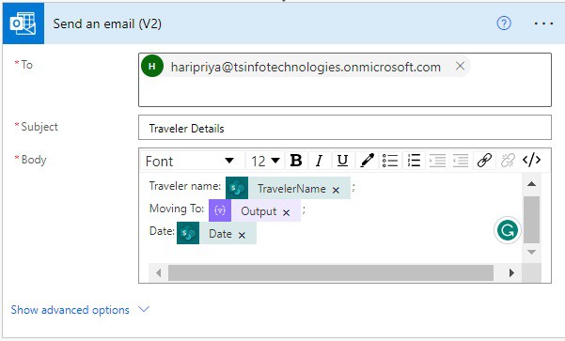Click the 'Moving To:' text in body
The width and height of the screenshot is (565, 341).
click(177, 209)
